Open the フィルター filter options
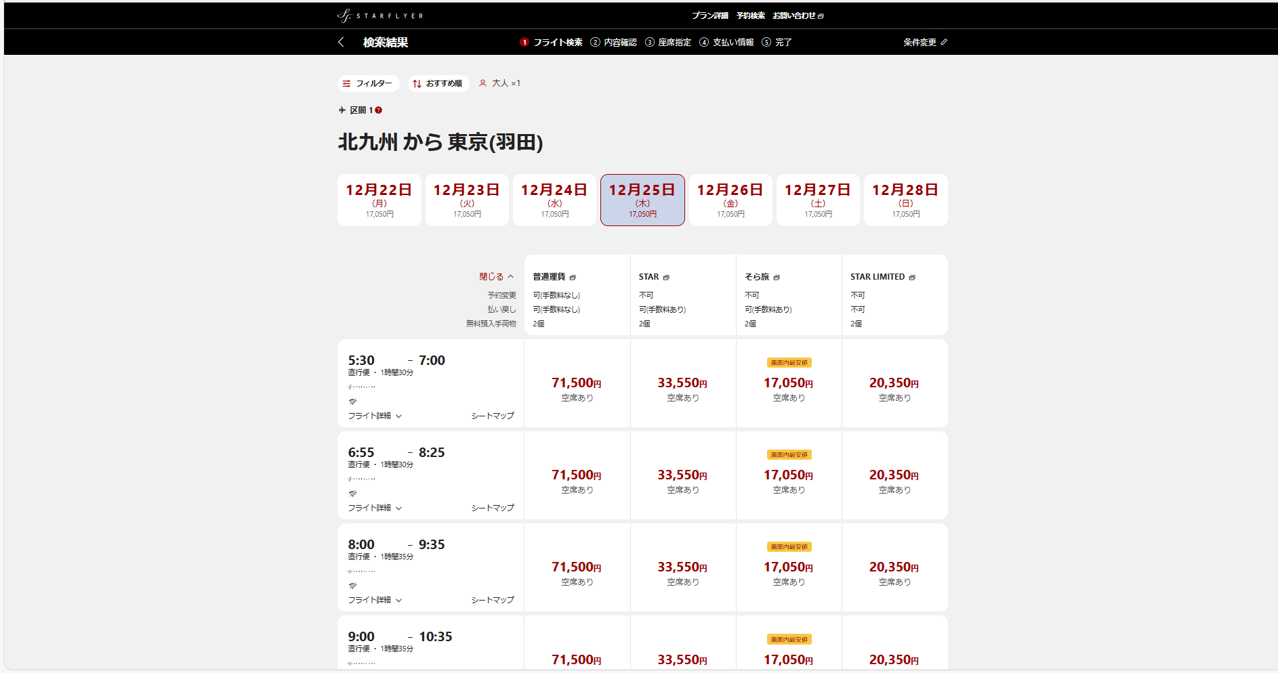Image resolution: width=1278 pixels, height=673 pixels. (x=368, y=83)
